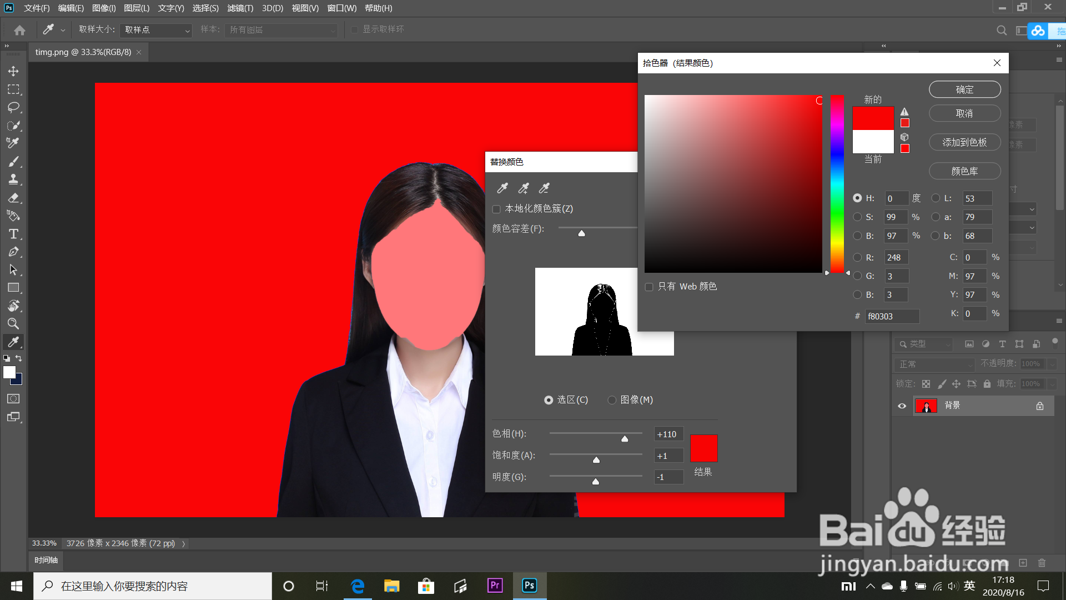Select the Zoom tool in toolbar

pos(13,324)
